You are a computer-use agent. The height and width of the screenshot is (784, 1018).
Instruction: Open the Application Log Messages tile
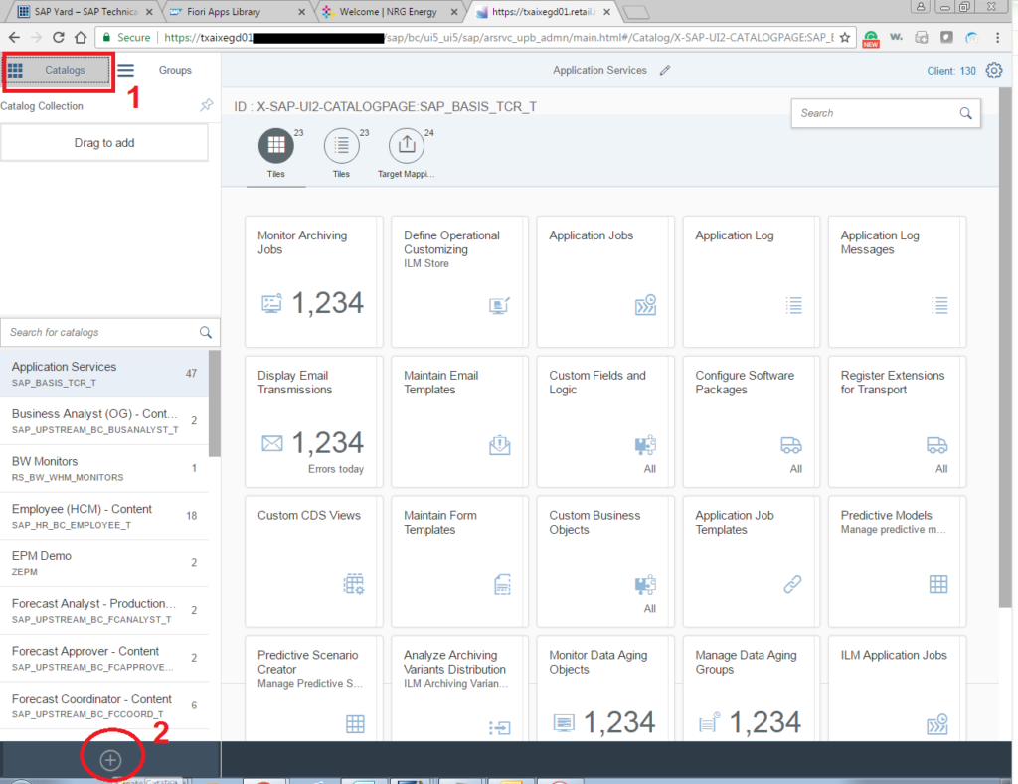[x=897, y=281]
